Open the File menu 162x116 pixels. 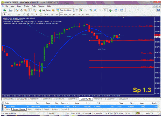(7, 6)
